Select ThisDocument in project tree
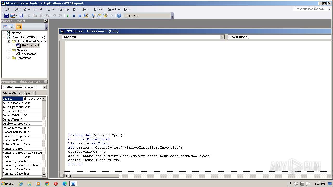The width and height of the screenshot is (333, 187). point(30,45)
